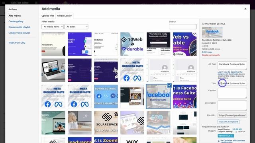Viewport: 255px width, 143px height.
Task: Click into the Description textarea
Action: pyautogui.click(x=232, y=105)
